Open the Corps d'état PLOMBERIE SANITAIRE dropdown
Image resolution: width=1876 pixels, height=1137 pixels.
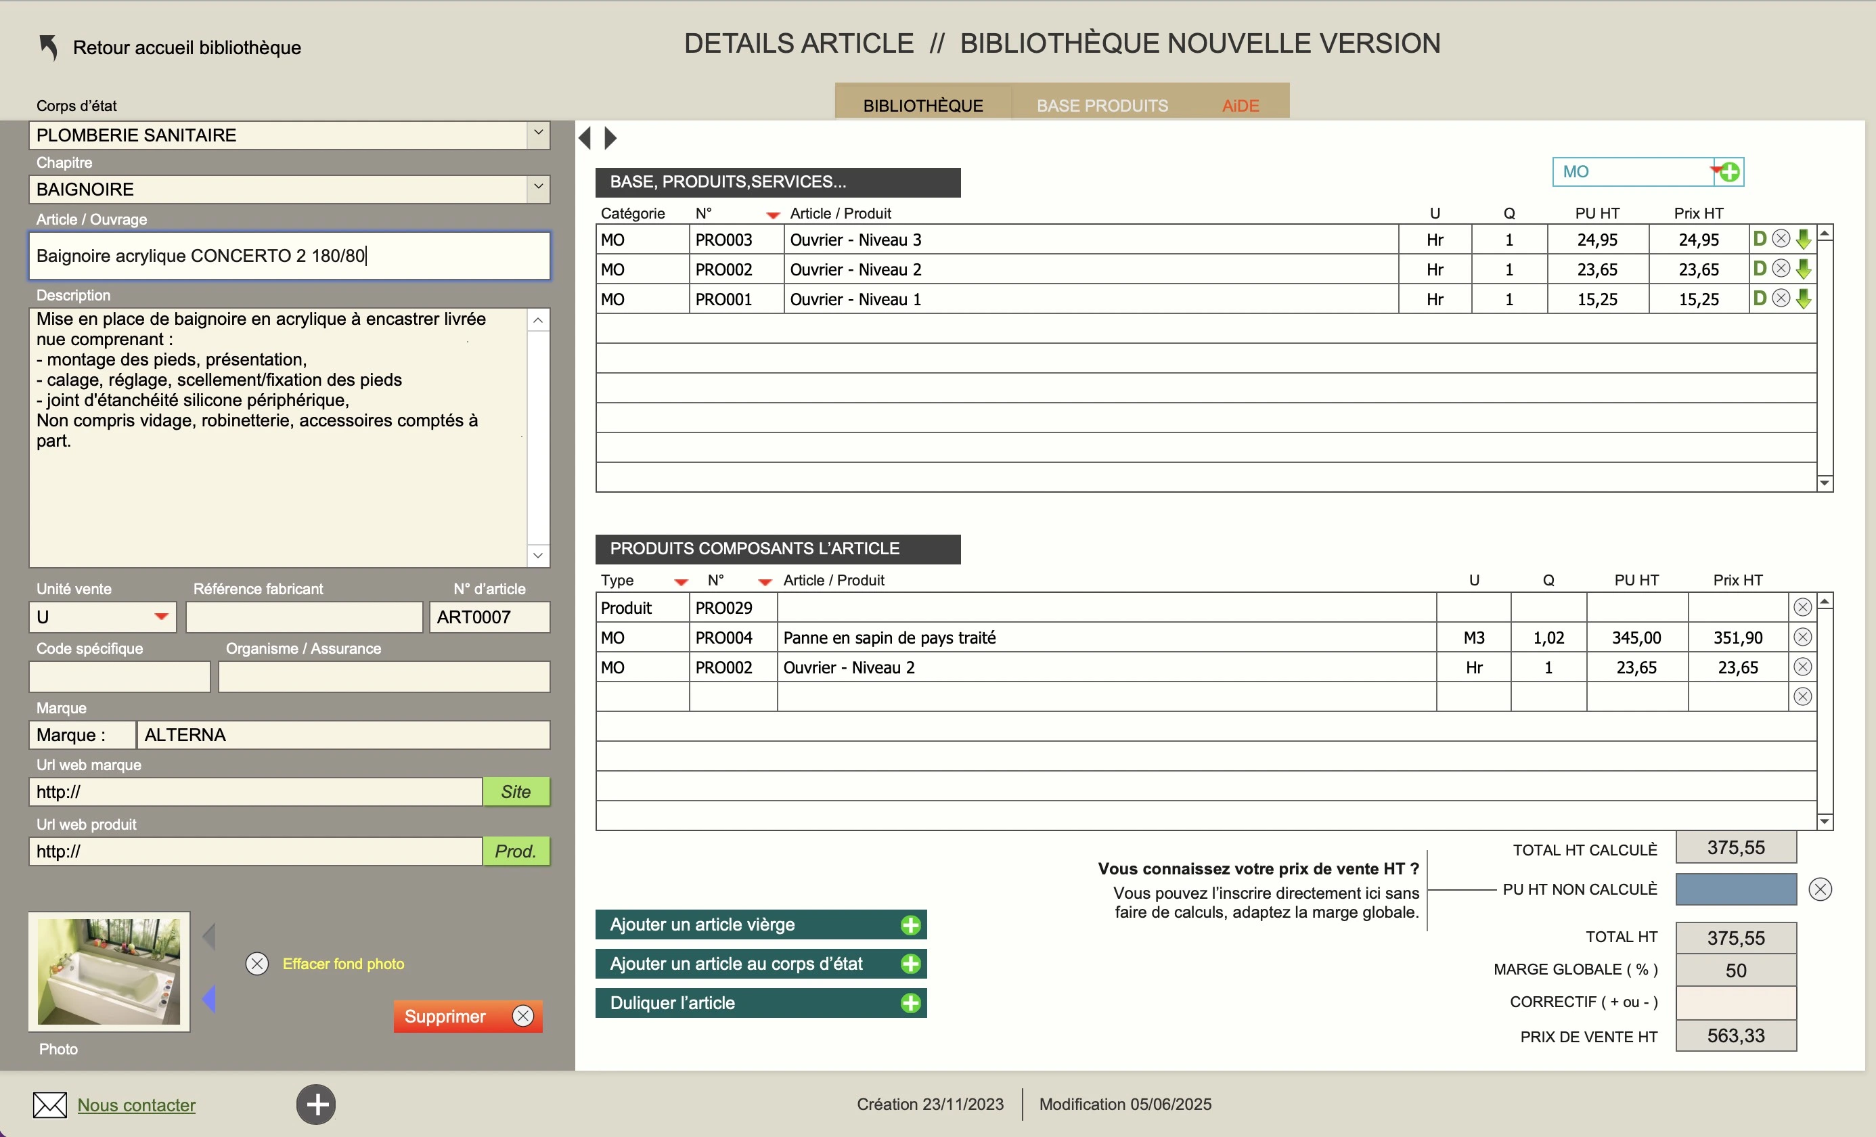coord(538,135)
